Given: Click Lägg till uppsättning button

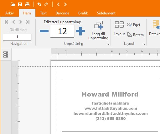Looking at the screenshot, I should (x=98, y=30).
